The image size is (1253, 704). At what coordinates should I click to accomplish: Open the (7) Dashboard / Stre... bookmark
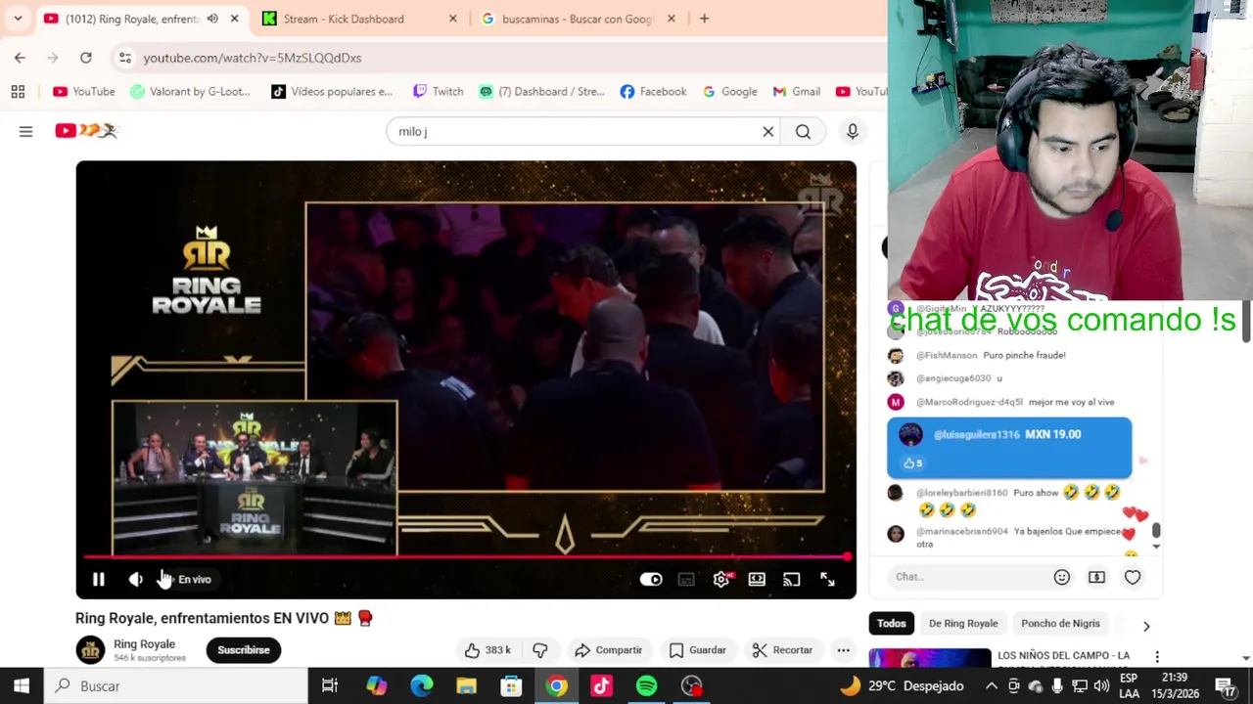(x=541, y=92)
